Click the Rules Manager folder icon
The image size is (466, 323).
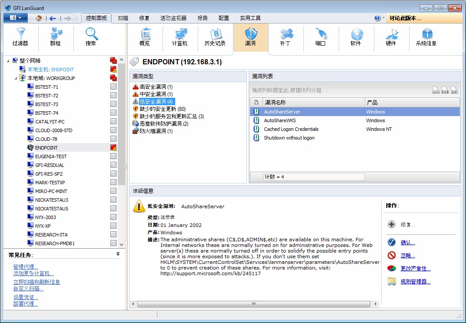click(392, 281)
